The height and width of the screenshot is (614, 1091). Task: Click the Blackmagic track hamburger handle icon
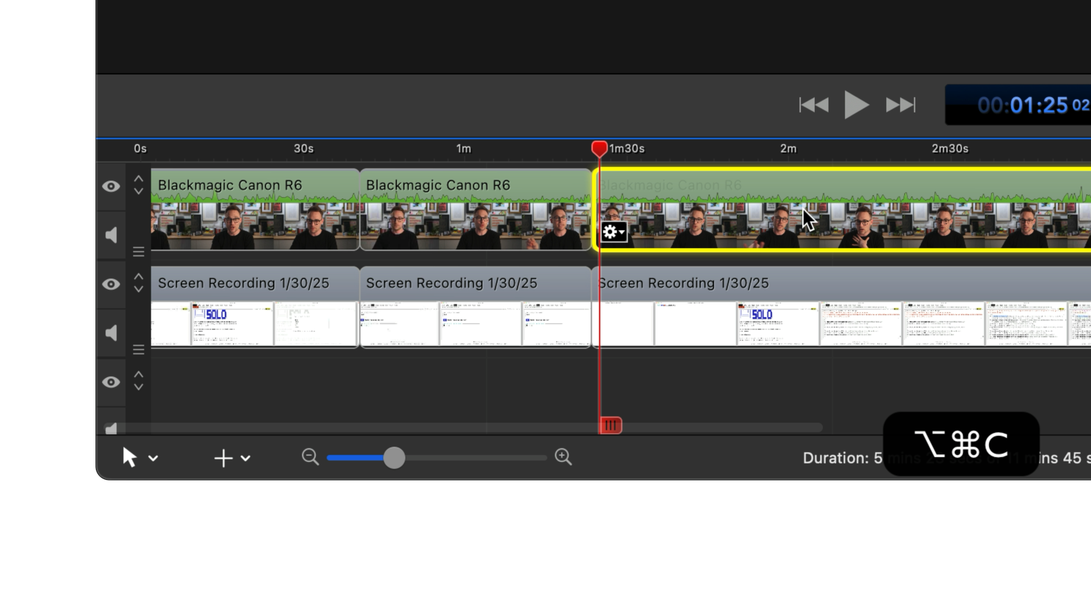(x=138, y=252)
